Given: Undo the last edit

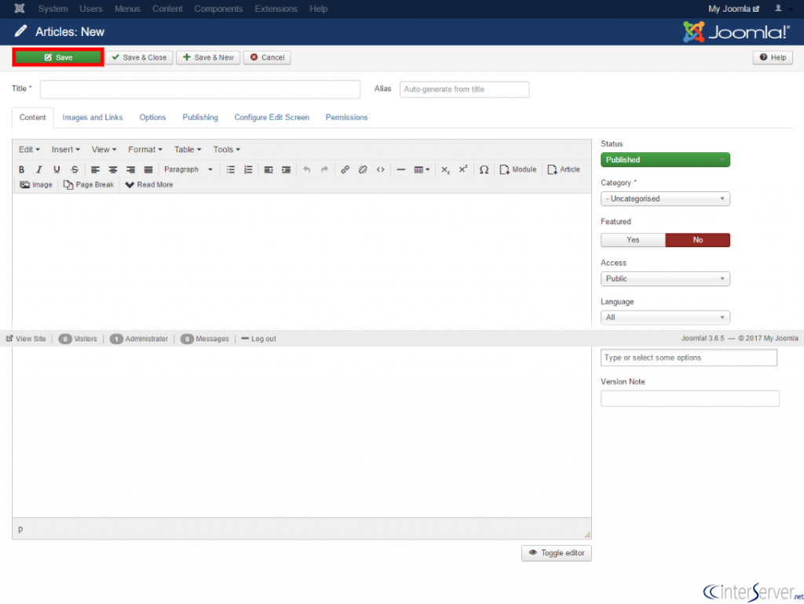Looking at the screenshot, I should pyautogui.click(x=307, y=169).
